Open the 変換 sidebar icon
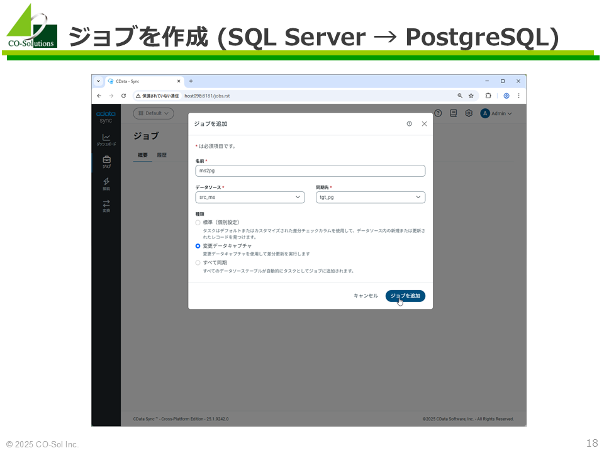604x453 pixels. tap(106, 206)
